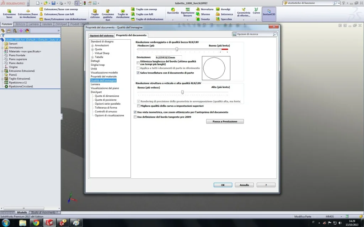Click Base/Estrusione con delimitazione
This screenshot has height=227, width=364.
(63, 19)
